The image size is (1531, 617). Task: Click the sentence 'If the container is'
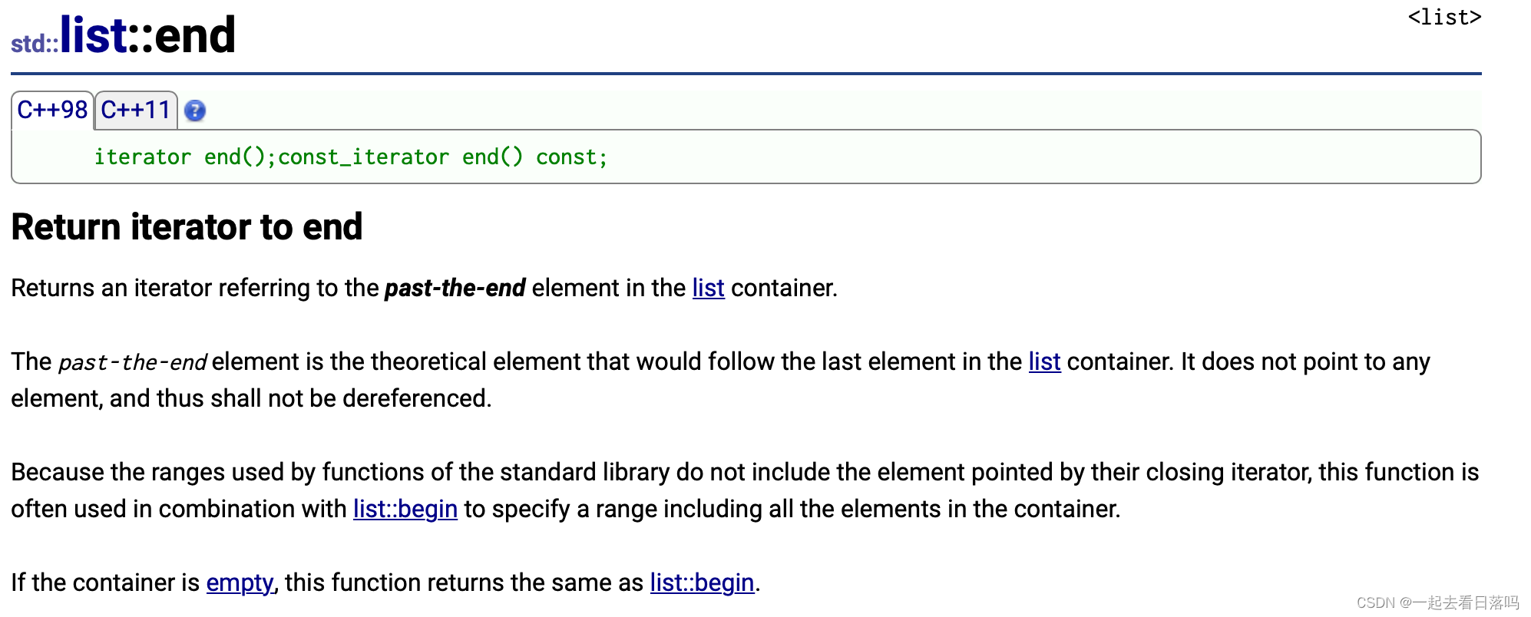[105, 582]
